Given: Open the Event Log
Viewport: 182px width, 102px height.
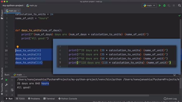Looking at the screenshot, I should click(170, 99).
